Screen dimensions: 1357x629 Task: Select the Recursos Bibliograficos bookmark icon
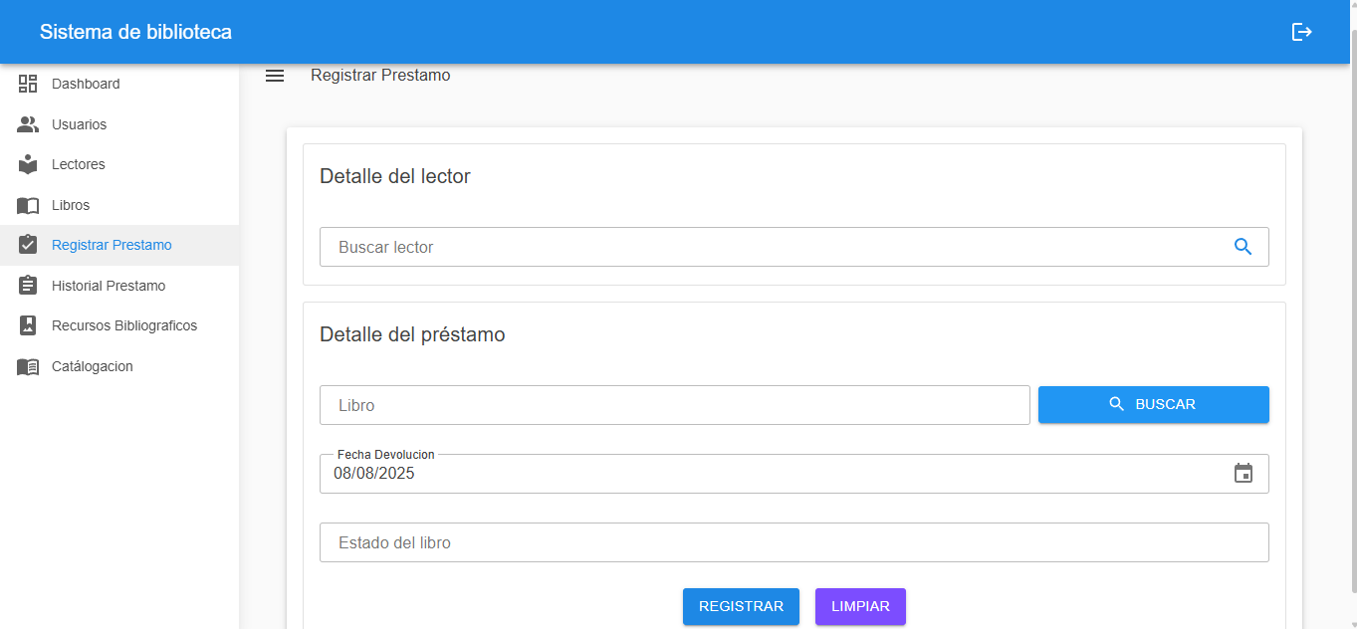click(27, 325)
